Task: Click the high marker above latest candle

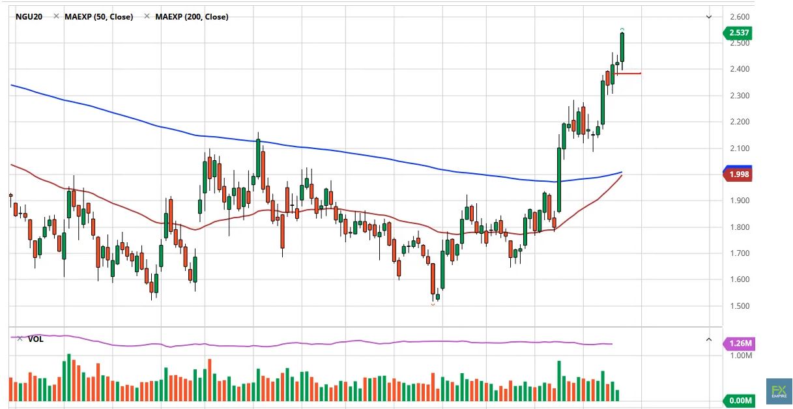Action: (x=622, y=29)
